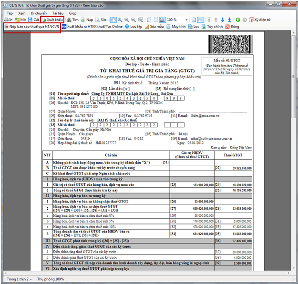Click the Nạp reload button
The width and height of the screenshot is (298, 284).
pos(87,20)
